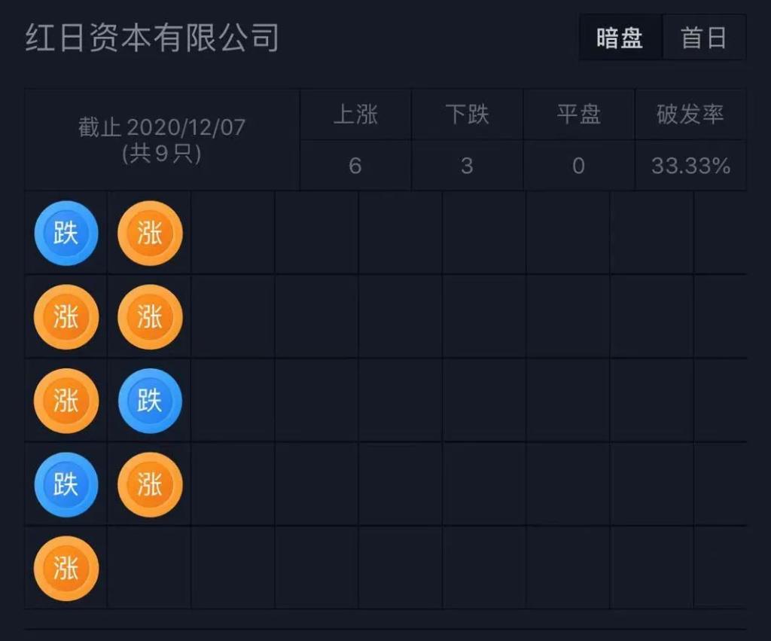Screen dimensions: 771x641
Task: Click the single 涨 badge in the last row
Action: tap(66, 568)
